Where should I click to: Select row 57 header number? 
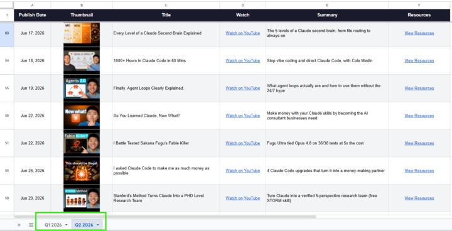(x=7, y=143)
